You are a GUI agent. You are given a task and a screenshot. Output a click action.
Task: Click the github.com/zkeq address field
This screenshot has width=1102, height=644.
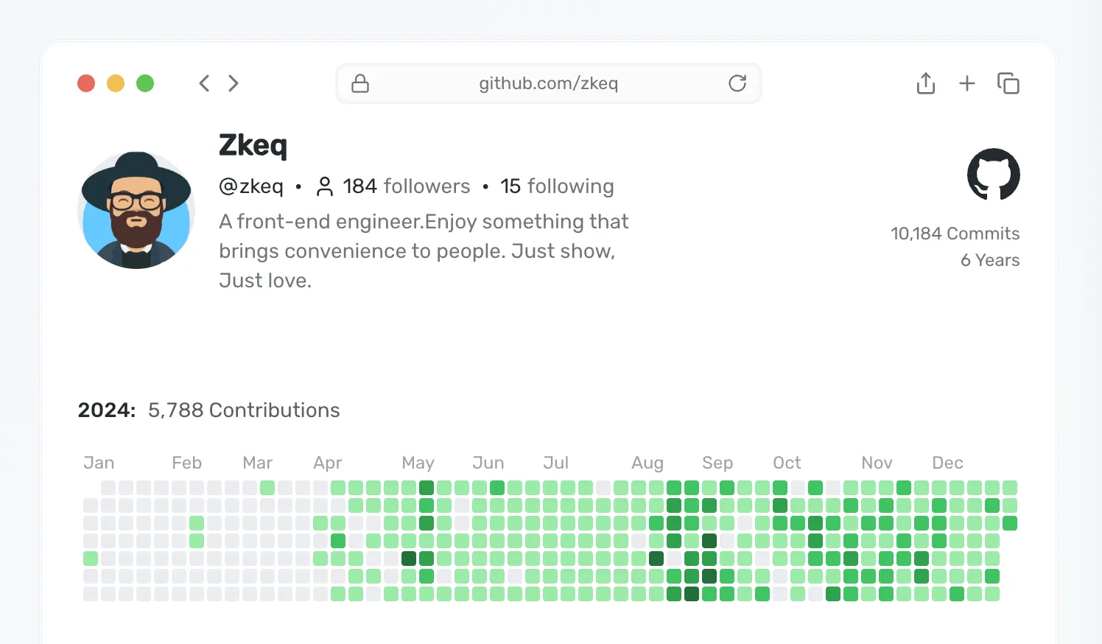pyautogui.click(x=549, y=83)
